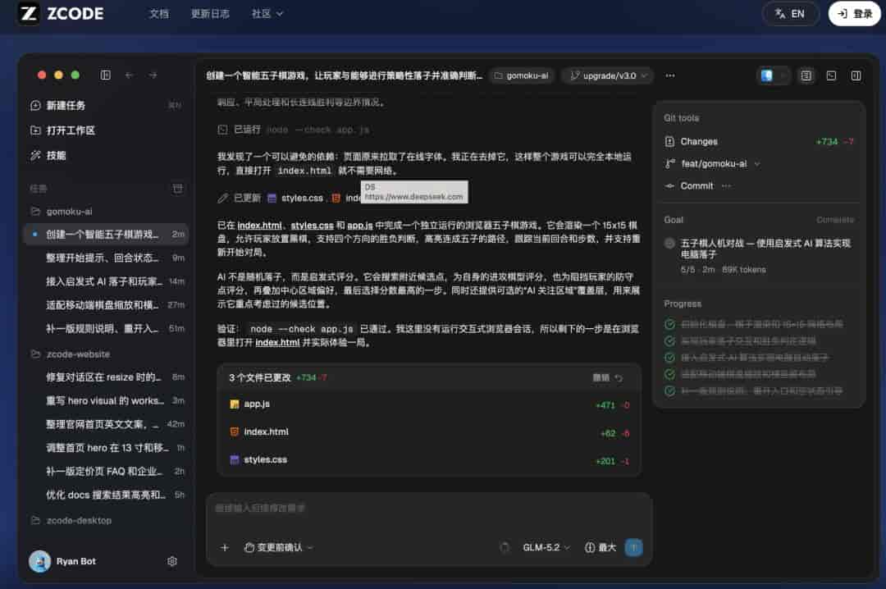Click the Commit button in Git tools
886x589 pixels.
click(x=696, y=186)
